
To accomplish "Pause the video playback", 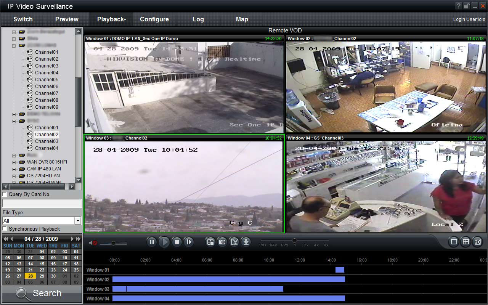I will [152, 242].
